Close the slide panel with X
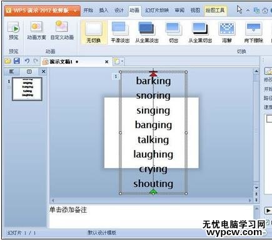Image resolution: width=272 pixels, height=242 pixels. click(x=43, y=72)
